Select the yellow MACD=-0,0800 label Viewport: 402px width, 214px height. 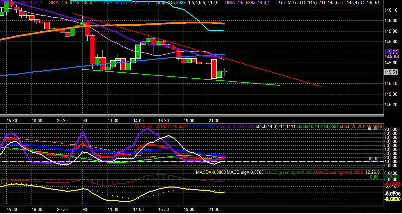(210, 172)
